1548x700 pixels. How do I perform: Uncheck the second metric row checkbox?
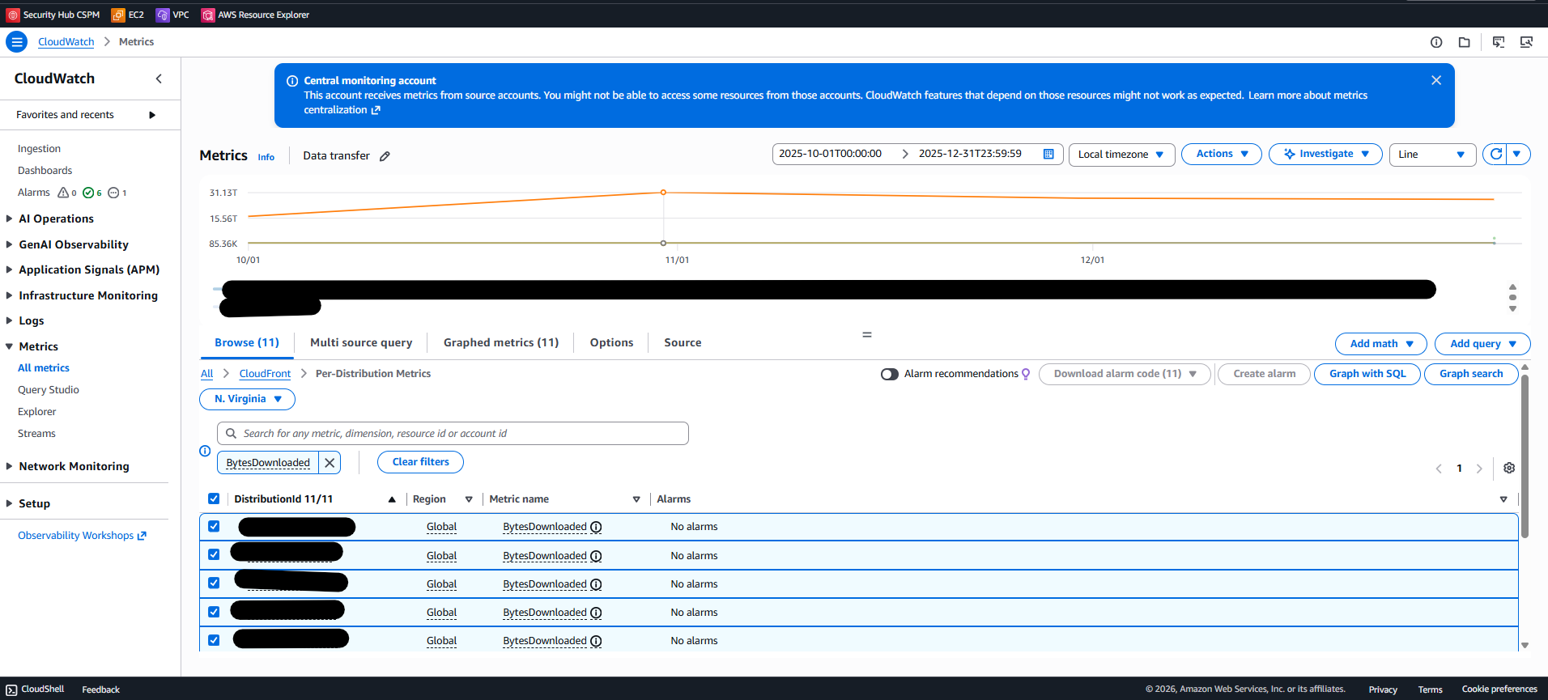[214, 554]
